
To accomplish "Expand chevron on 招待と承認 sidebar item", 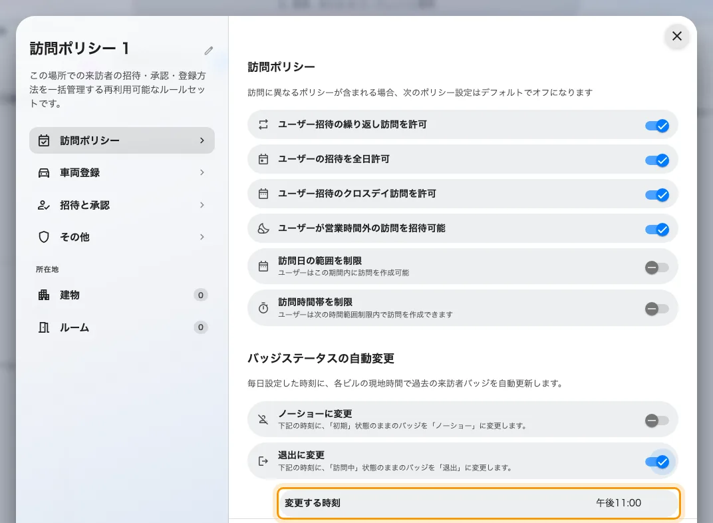I will click(x=202, y=205).
